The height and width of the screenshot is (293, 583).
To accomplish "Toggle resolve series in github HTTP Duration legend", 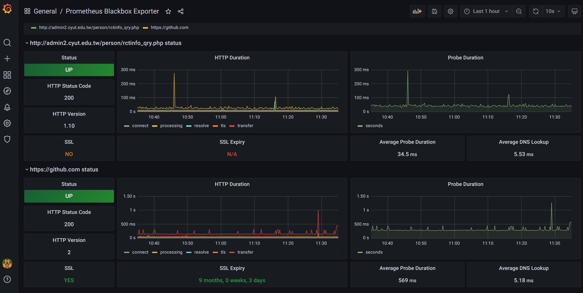I will tap(201, 252).
